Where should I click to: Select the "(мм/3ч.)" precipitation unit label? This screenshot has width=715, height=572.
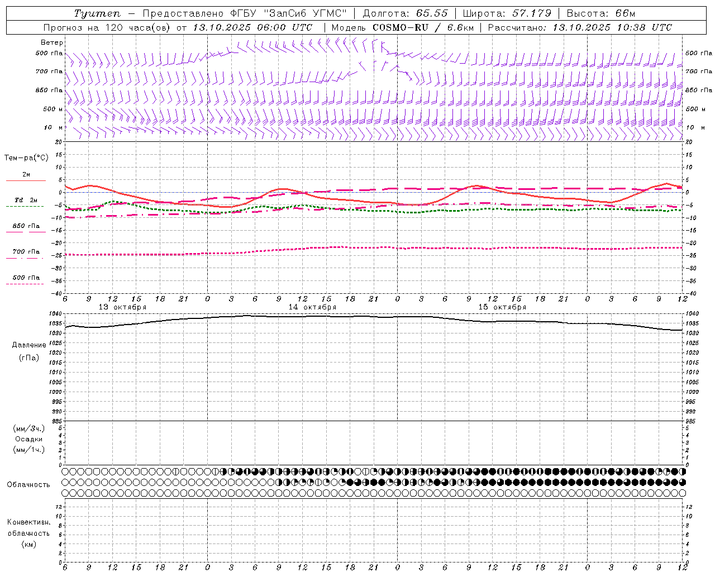point(29,428)
